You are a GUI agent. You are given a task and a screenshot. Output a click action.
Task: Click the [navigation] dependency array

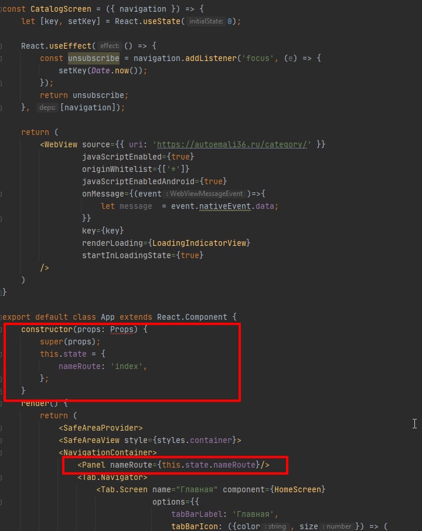tap(89, 108)
